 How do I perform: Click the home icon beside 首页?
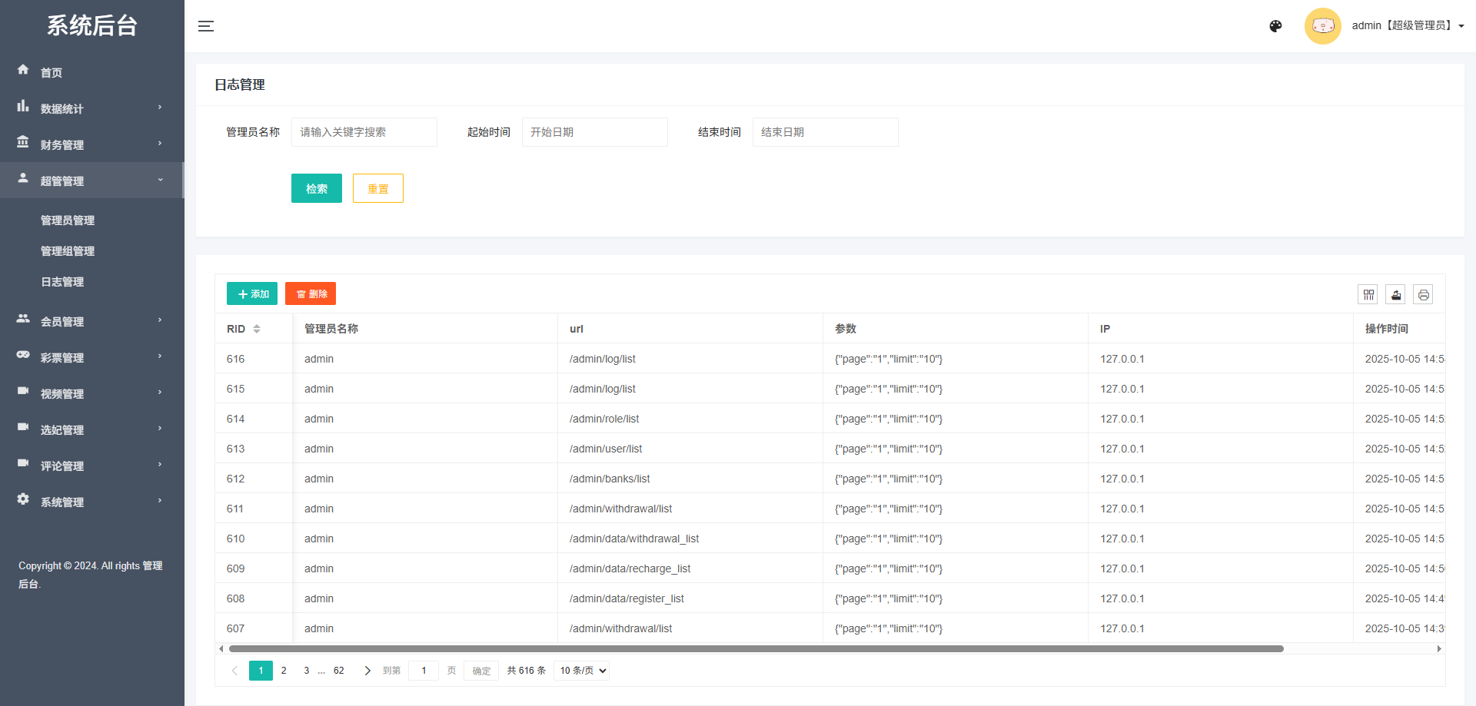tap(23, 69)
